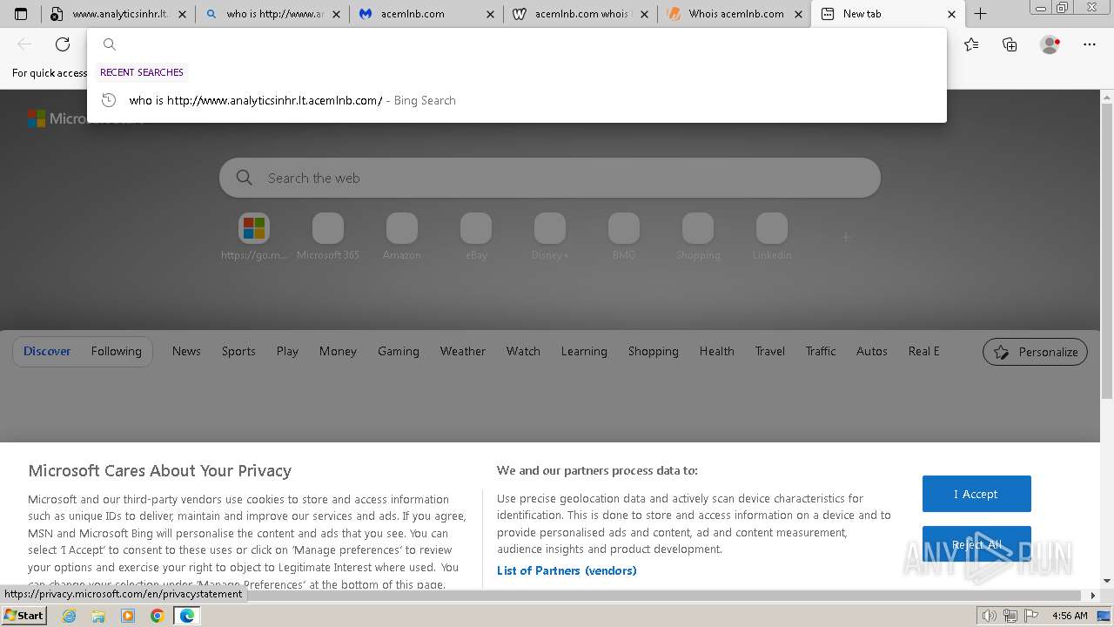This screenshot has height=627, width=1114.
Task: Open the Play category
Action: click(x=287, y=351)
